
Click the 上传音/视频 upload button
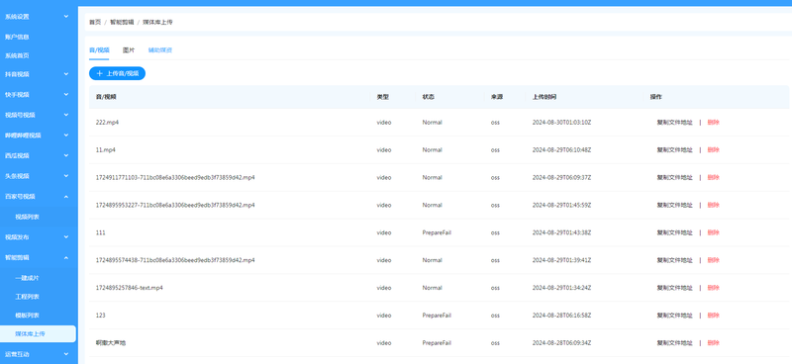tap(117, 73)
